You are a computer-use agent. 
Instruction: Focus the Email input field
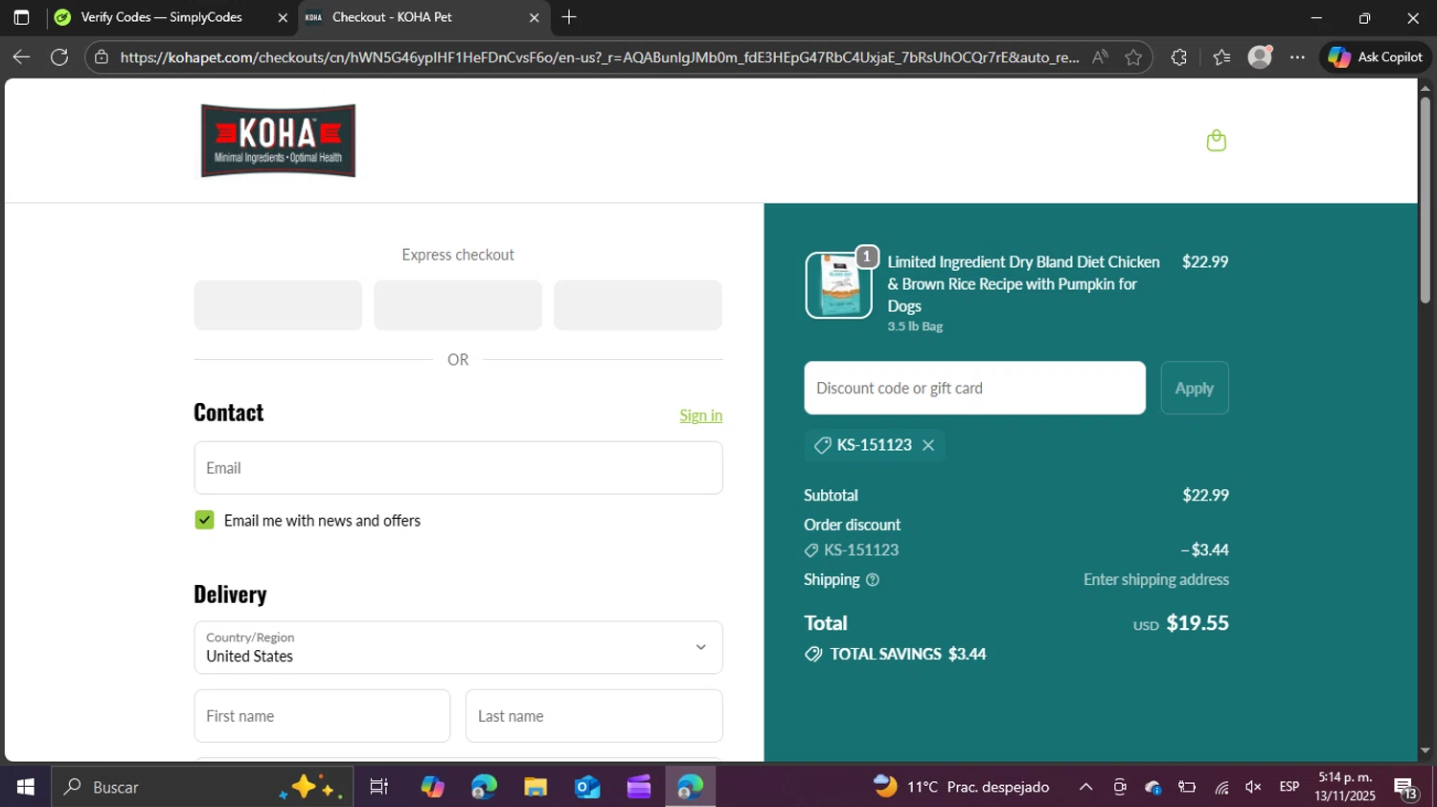coord(458,468)
